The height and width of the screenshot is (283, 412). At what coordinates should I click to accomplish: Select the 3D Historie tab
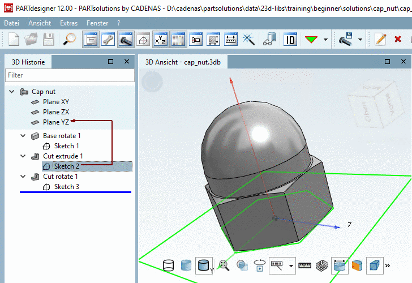tap(28, 62)
